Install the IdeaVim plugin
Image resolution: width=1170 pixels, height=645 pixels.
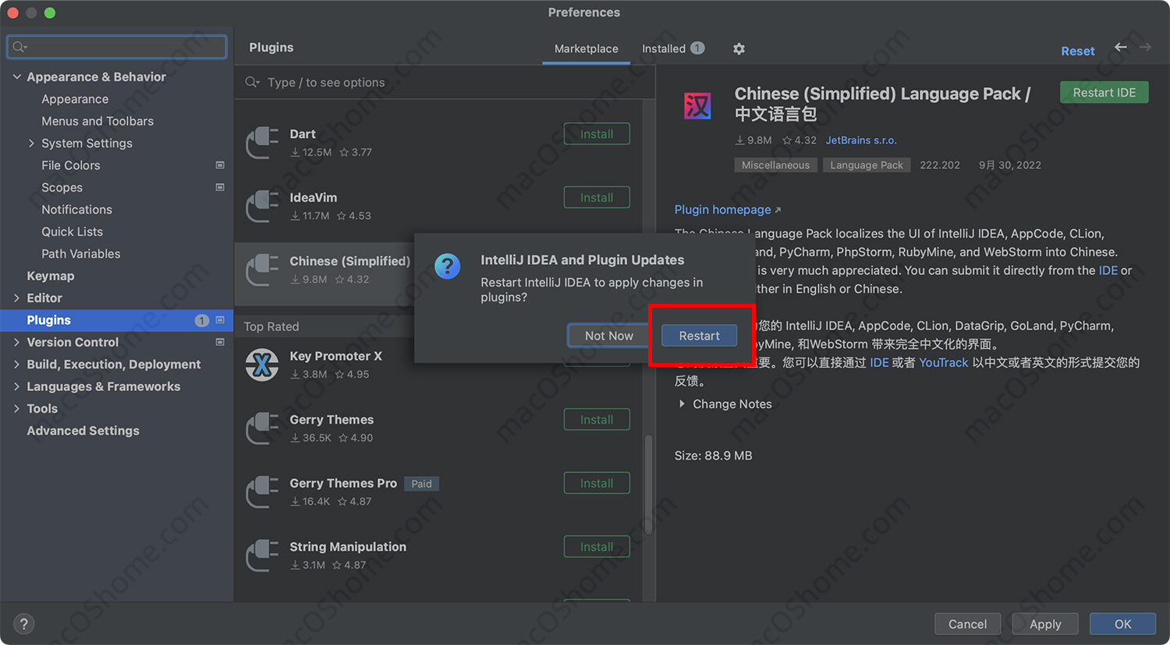coord(597,198)
